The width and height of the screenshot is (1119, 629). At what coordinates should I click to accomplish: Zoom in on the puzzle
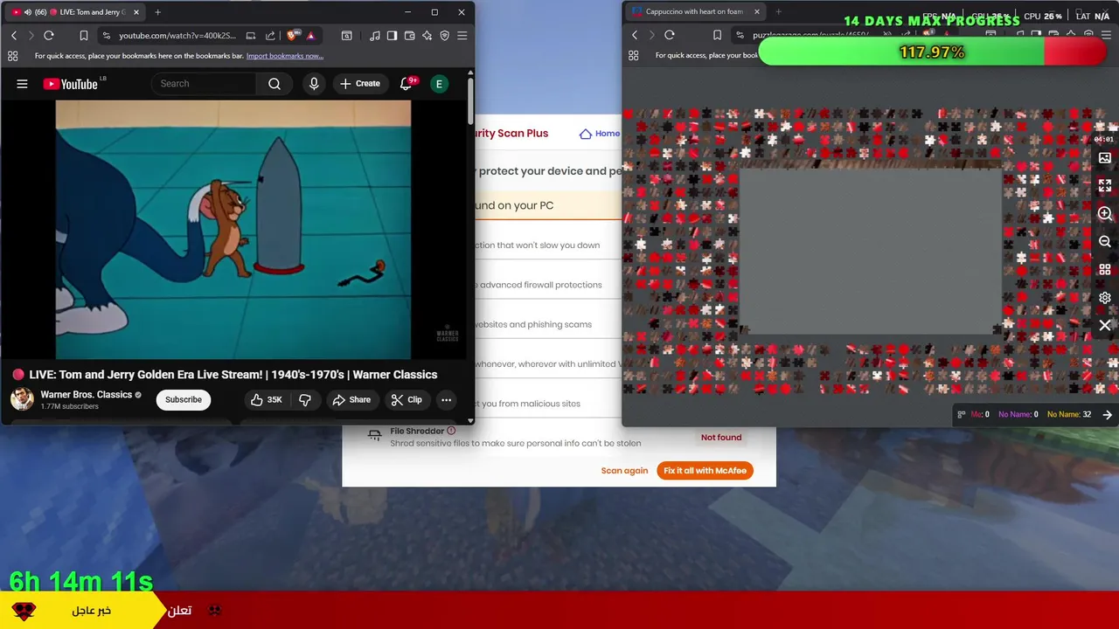(1105, 214)
